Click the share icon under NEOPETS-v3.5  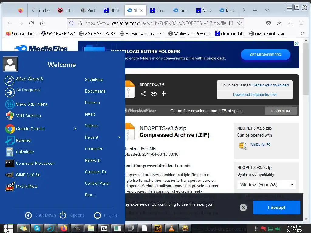pyautogui.click(x=143, y=94)
